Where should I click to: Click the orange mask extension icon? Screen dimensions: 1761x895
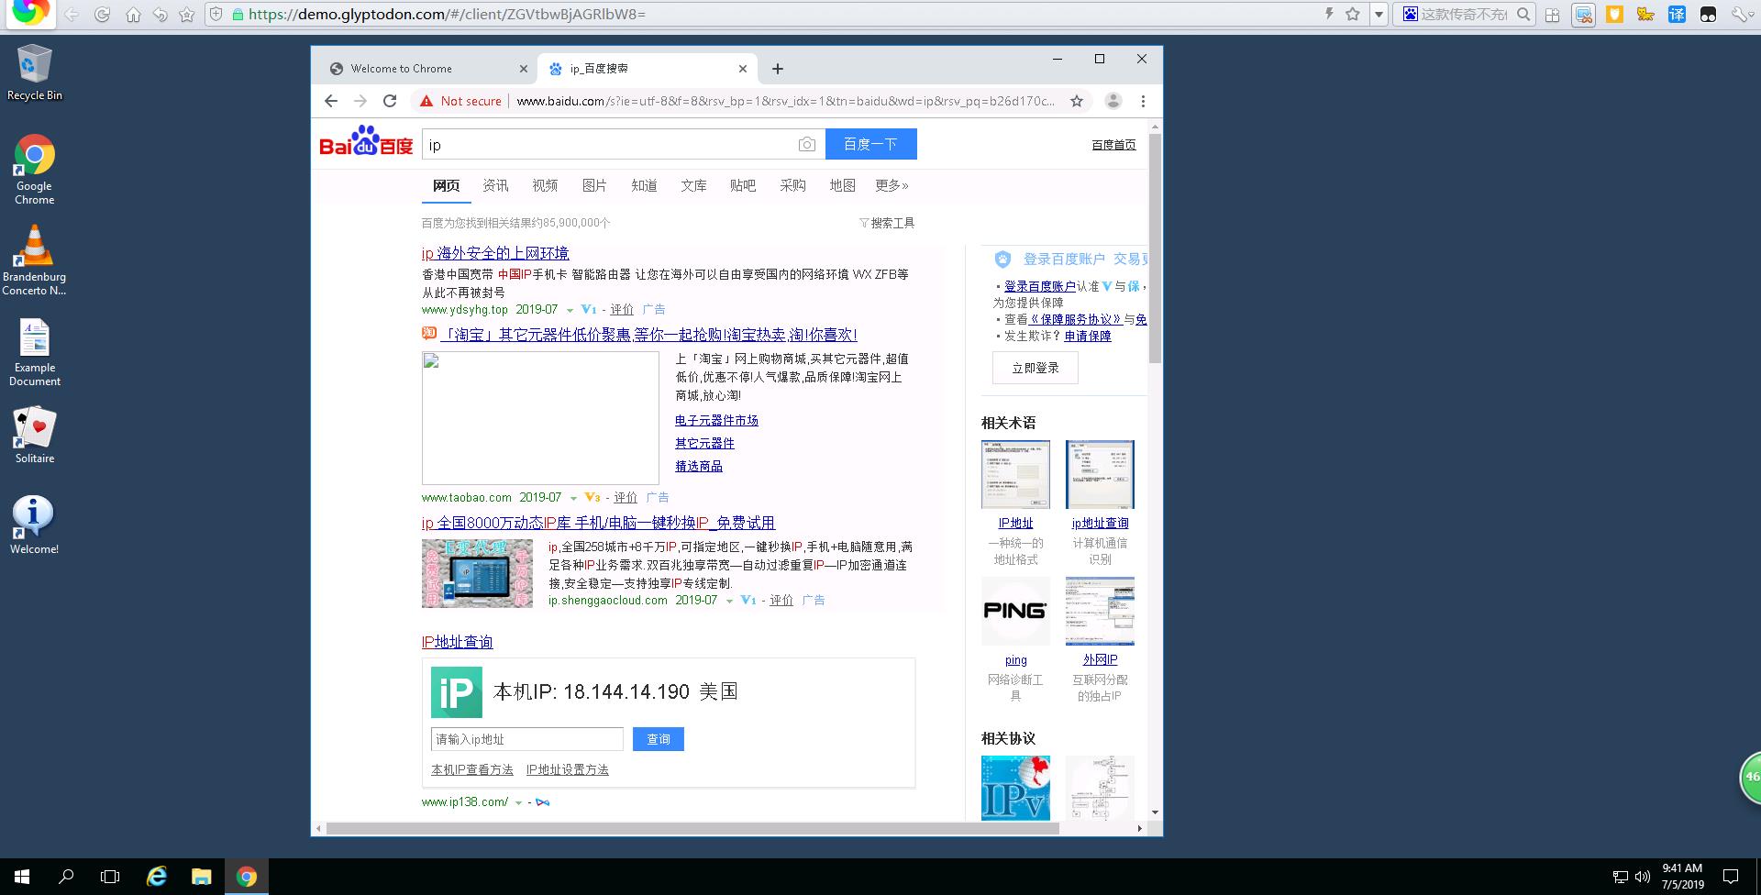point(1614,14)
